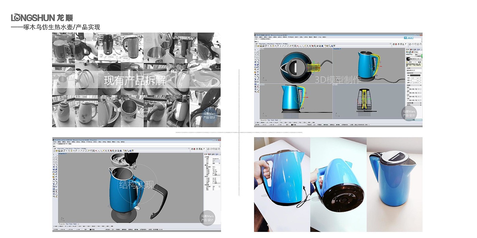Click the material preview sphere in 3D模型制作 window
Screen dimensions: 477x238
click(x=408, y=58)
